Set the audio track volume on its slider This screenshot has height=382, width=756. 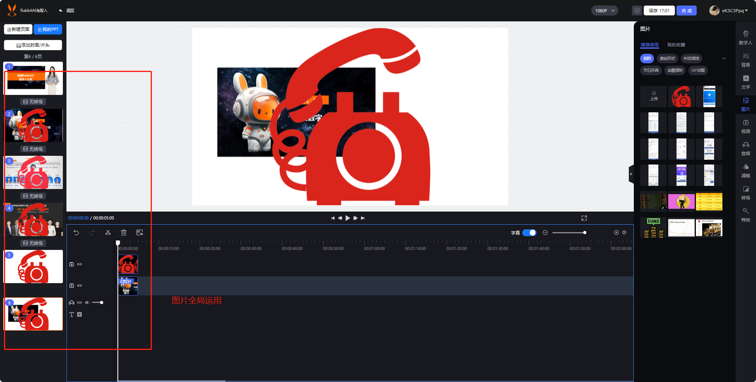pyautogui.click(x=98, y=303)
